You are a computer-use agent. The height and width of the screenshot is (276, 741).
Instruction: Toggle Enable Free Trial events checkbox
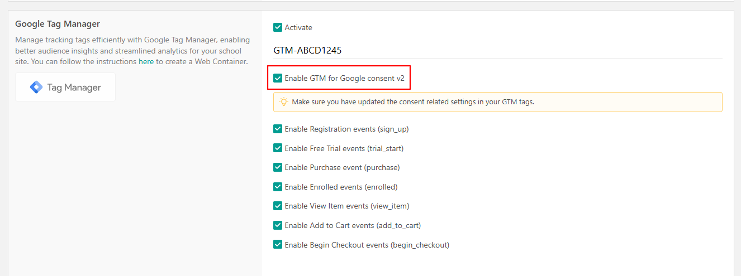pyautogui.click(x=278, y=148)
